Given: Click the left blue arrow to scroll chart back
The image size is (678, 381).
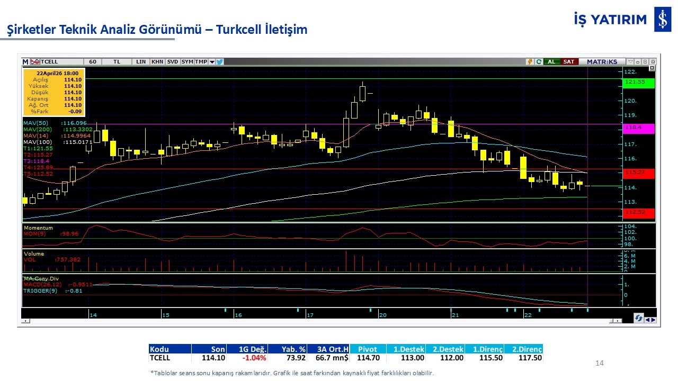Looking at the screenshot, I should 647,319.
